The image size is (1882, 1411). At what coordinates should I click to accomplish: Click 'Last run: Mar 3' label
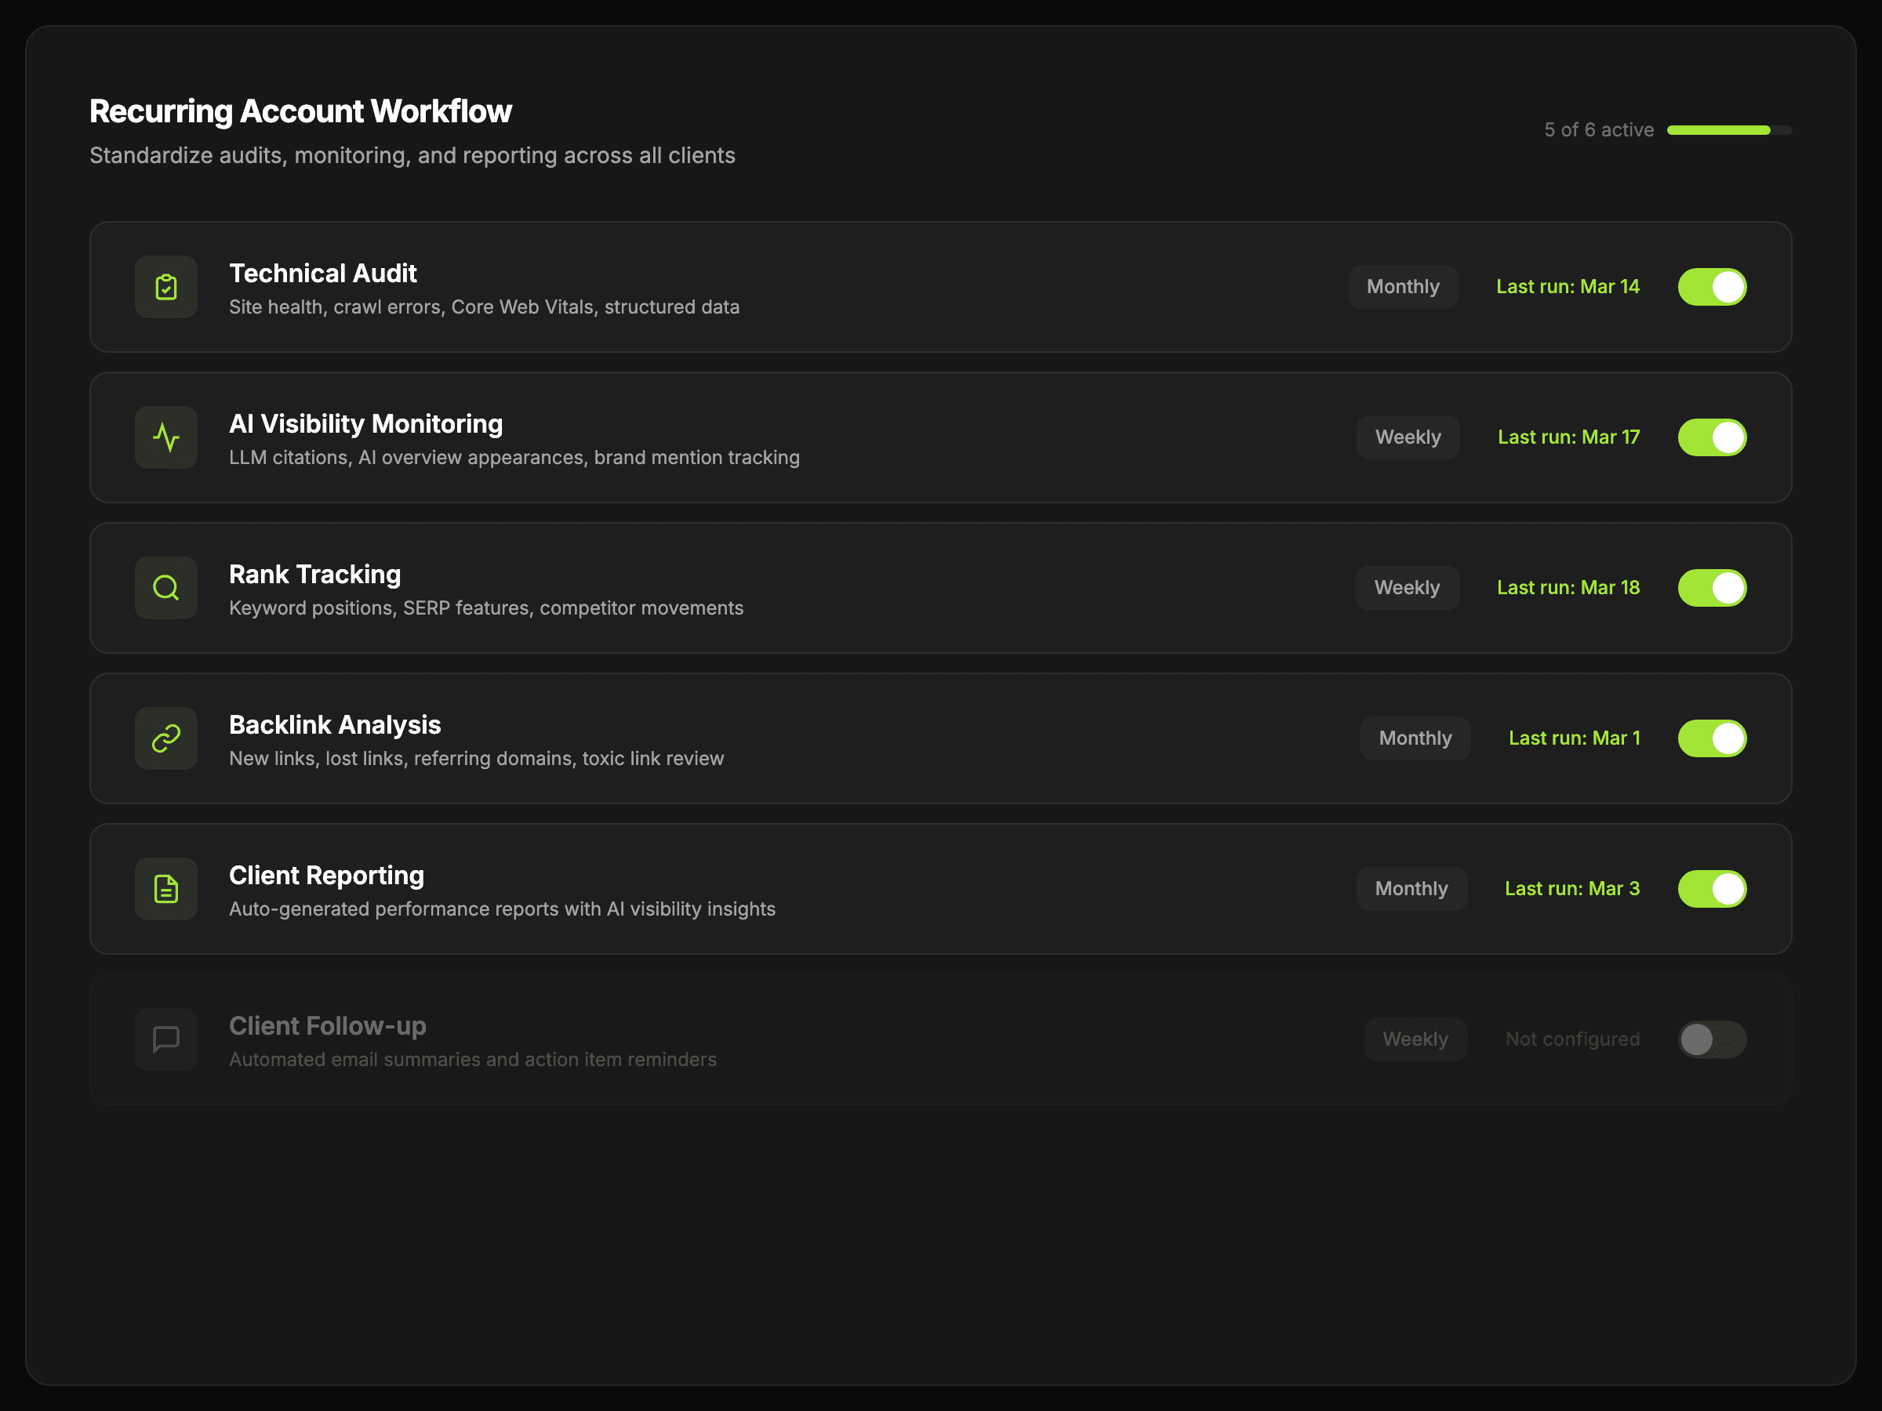pyautogui.click(x=1571, y=890)
